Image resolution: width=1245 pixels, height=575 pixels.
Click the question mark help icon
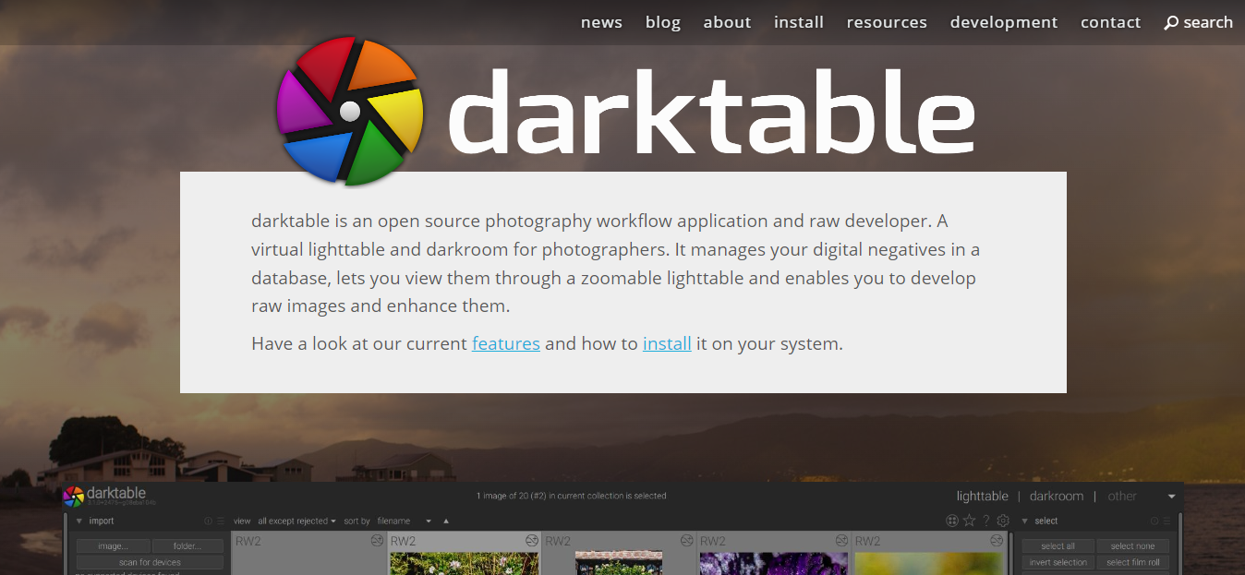coord(985,521)
